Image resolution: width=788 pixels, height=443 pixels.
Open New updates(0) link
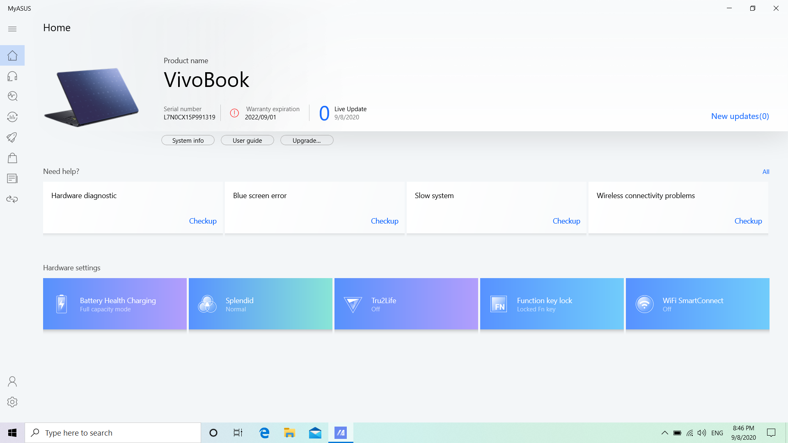coord(740,116)
